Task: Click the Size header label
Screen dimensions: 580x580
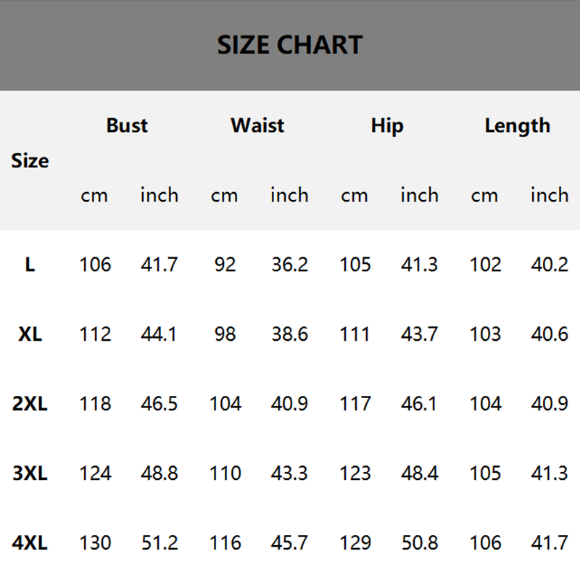Action: pyautogui.click(x=30, y=160)
